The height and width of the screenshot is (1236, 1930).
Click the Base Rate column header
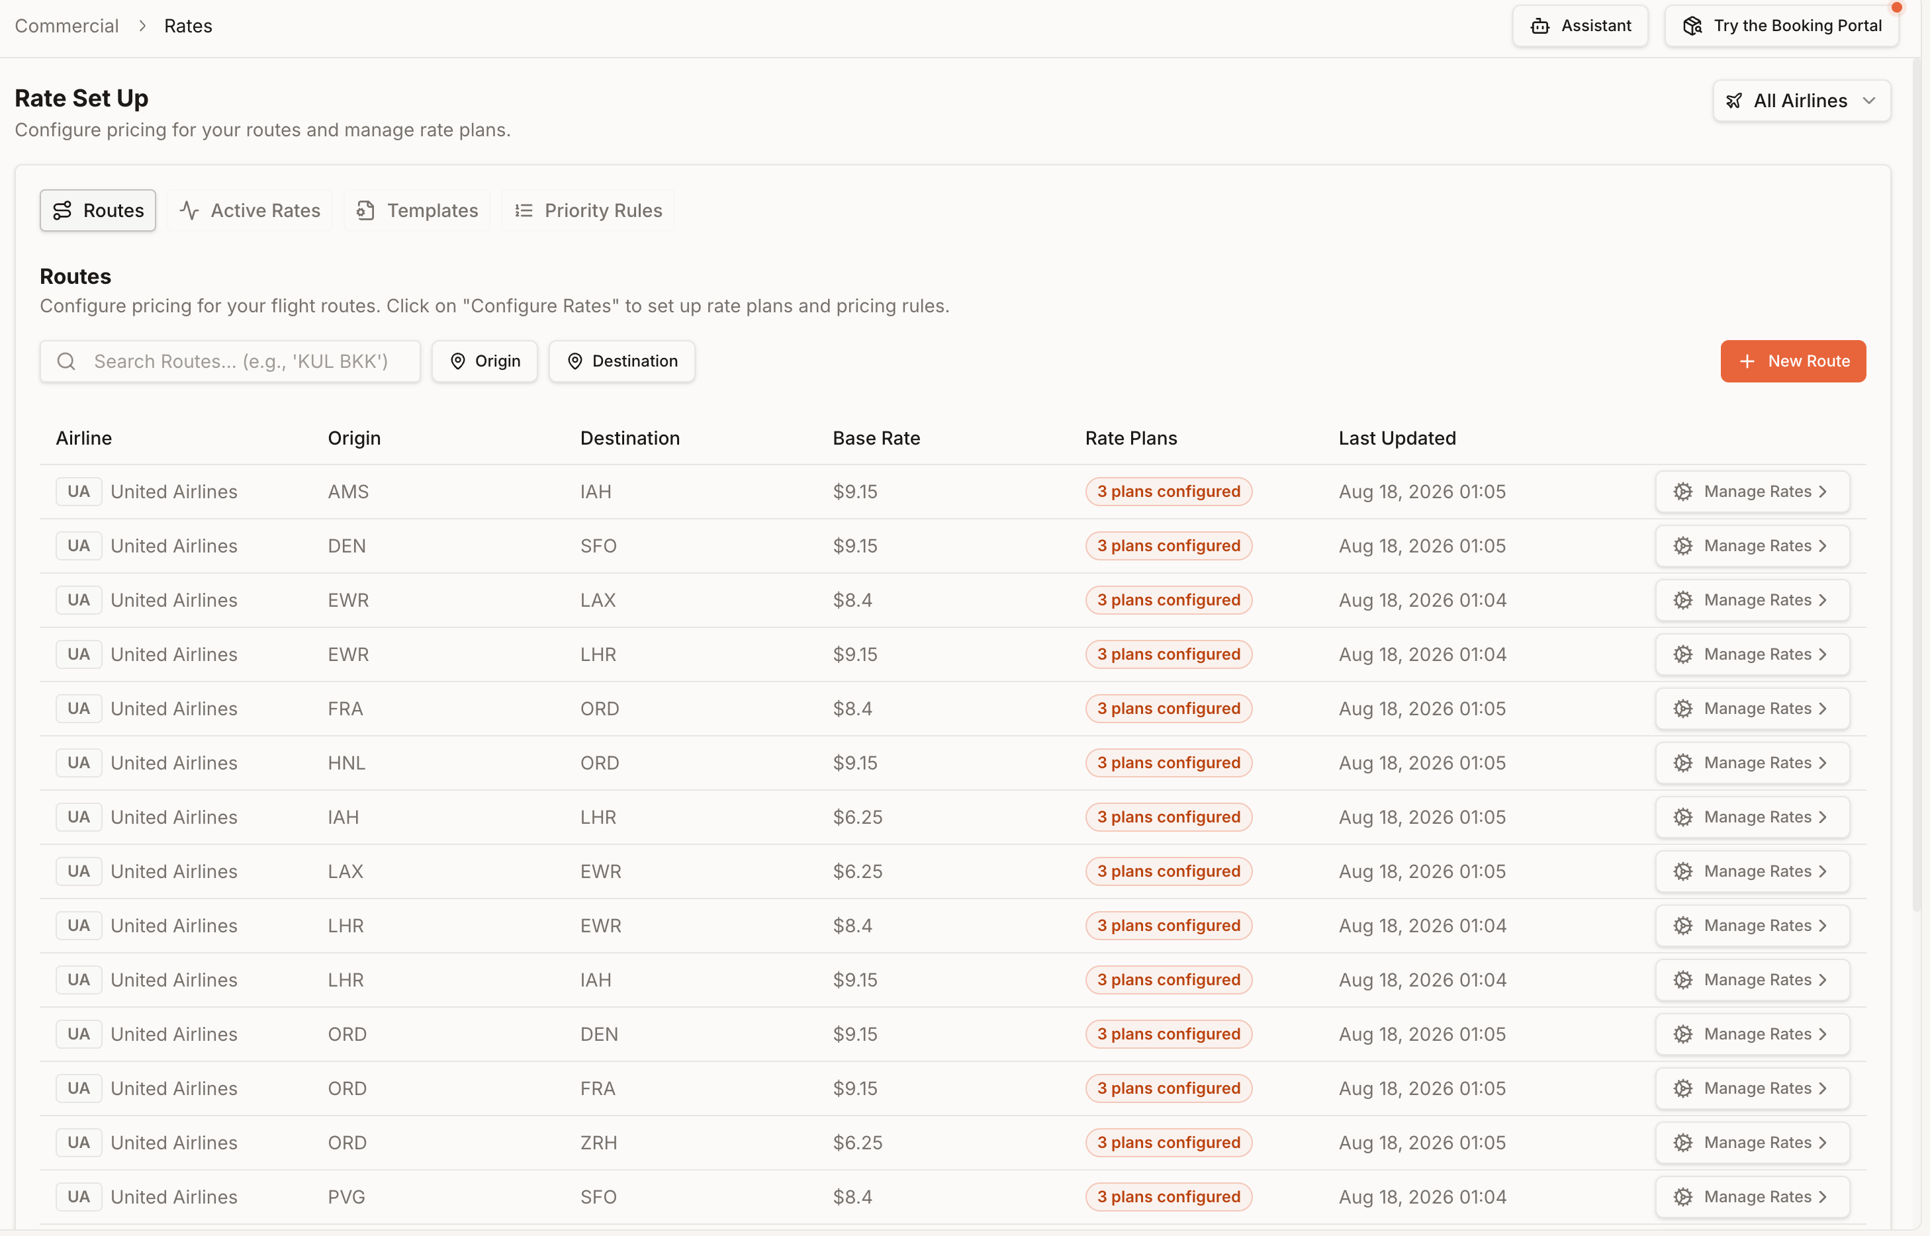coord(877,438)
